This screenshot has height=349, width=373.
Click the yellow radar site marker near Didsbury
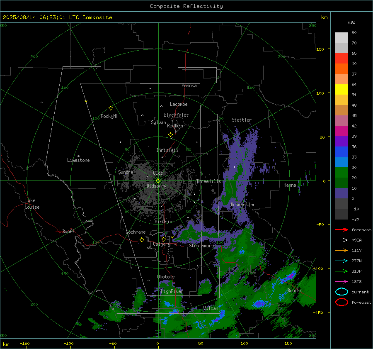pyautogui.click(x=158, y=181)
